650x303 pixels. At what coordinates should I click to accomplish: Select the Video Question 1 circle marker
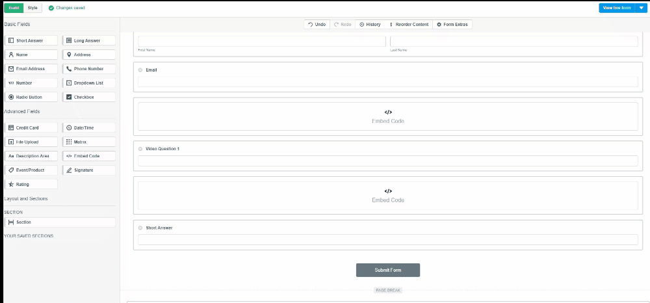tap(140, 149)
